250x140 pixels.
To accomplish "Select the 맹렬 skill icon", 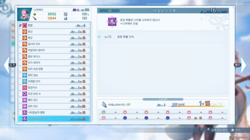I will (24, 25).
